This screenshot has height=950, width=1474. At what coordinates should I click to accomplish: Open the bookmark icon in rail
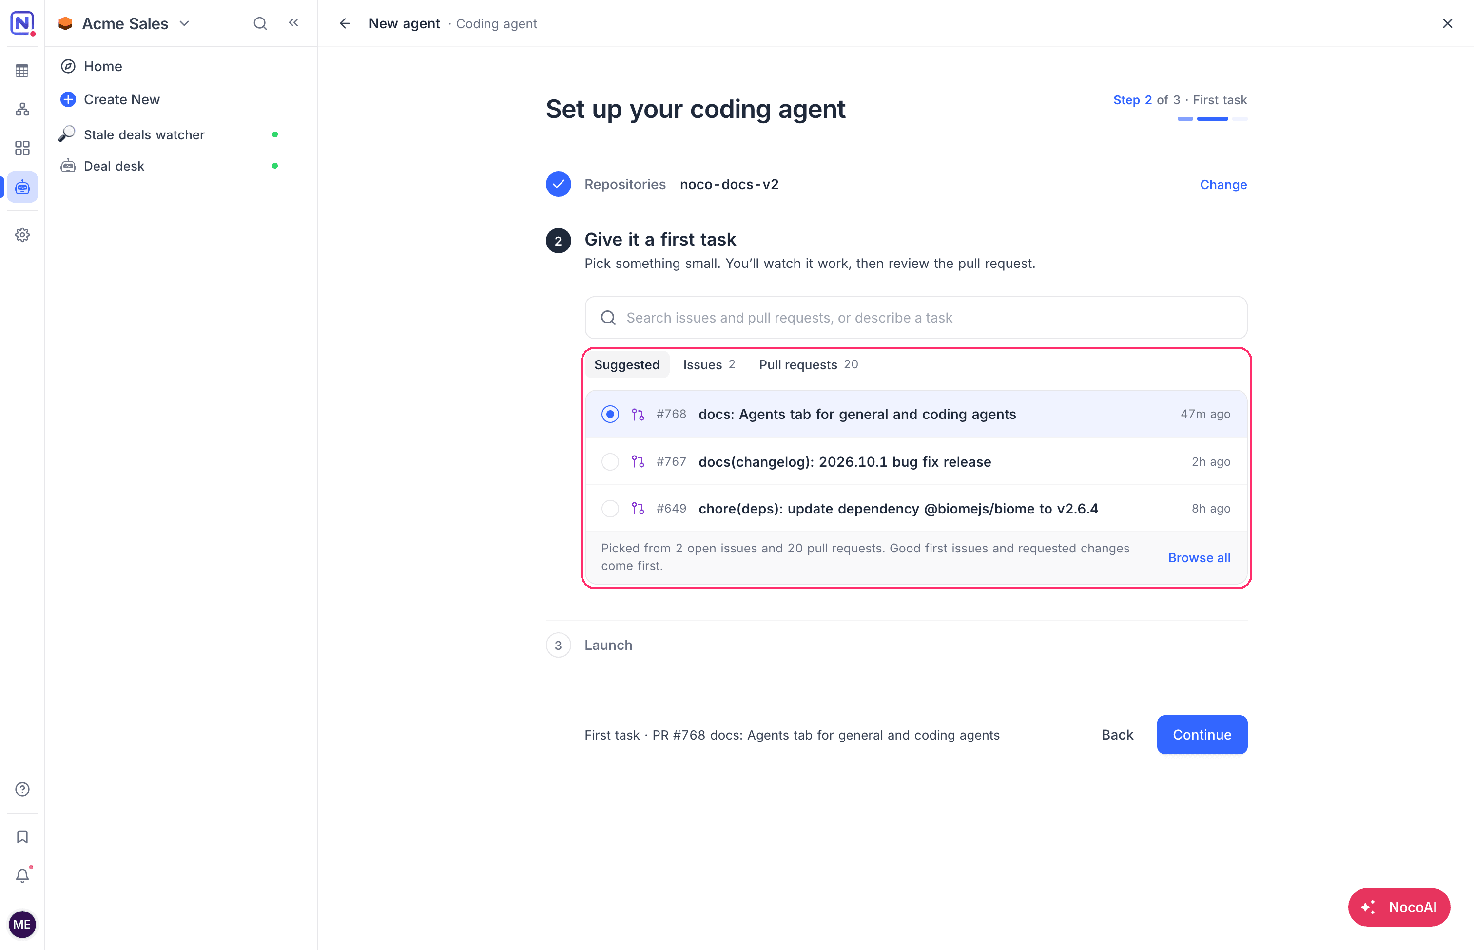(x=22, y=837)
